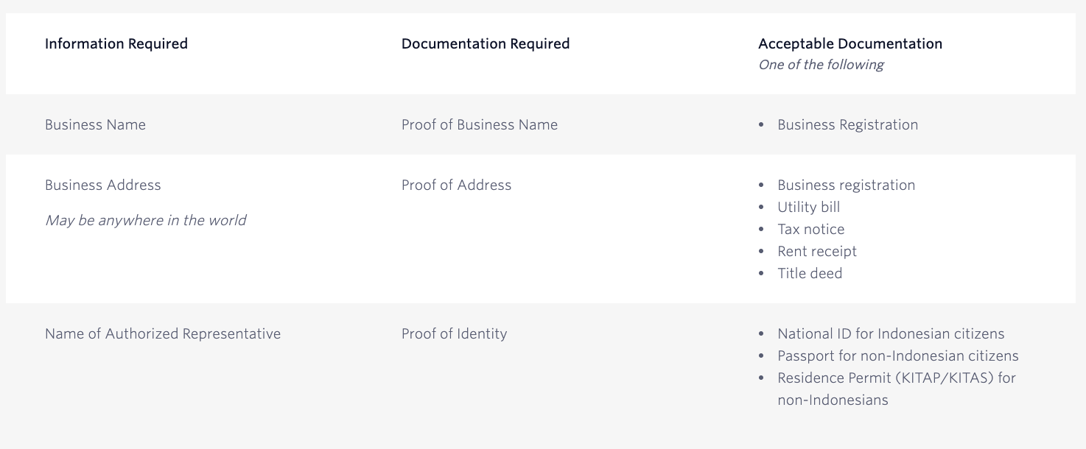The height and width of the screenshot is (449, 1086).
Task: Click the "Proof of Address" text
Action: click(456, 185)
